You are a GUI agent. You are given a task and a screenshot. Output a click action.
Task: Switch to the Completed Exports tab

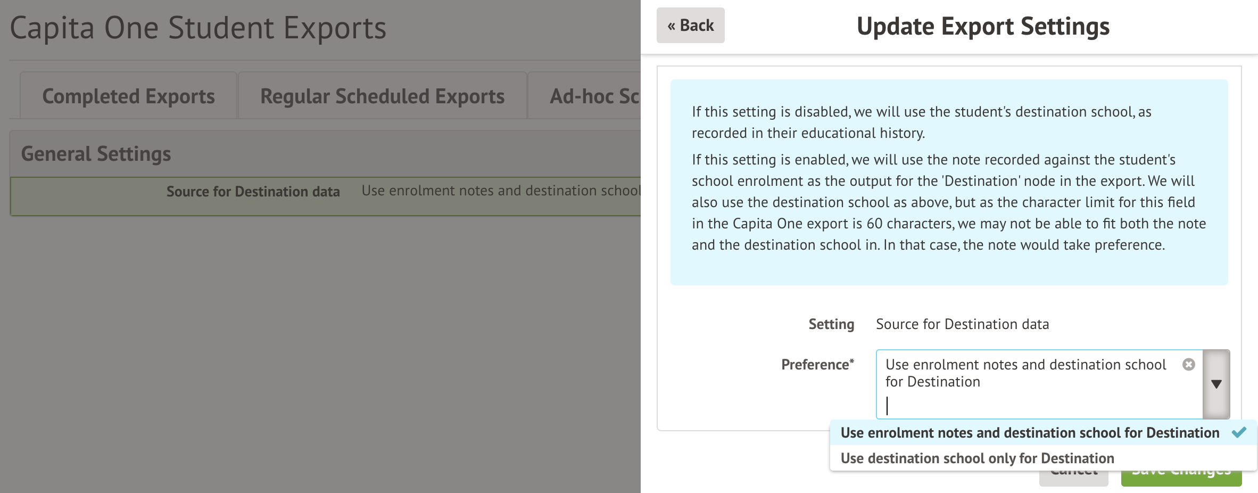[x=128, y=96]
